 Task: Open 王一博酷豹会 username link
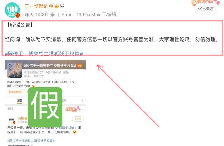tap(39, 6)
